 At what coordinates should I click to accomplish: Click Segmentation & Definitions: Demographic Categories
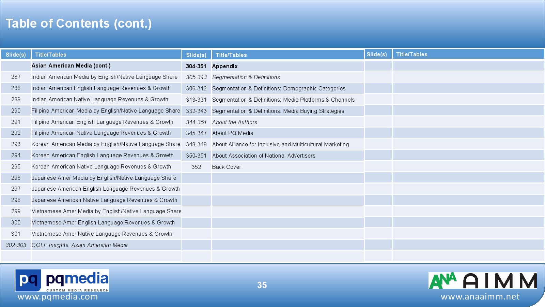[279, 88]
